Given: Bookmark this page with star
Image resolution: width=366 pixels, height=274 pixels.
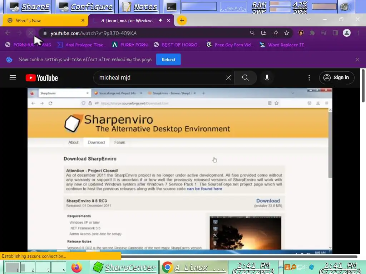Looking at the screenshot, I should point(287,33).
